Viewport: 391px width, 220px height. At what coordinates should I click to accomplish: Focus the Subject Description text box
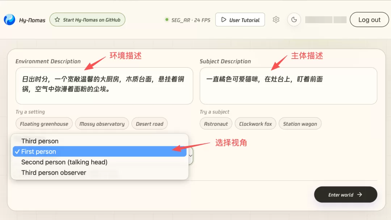click(288, 86)
